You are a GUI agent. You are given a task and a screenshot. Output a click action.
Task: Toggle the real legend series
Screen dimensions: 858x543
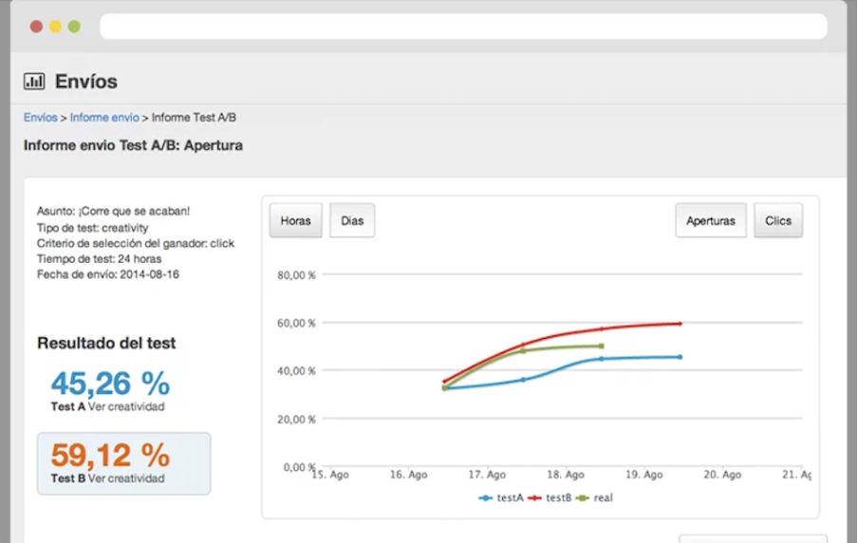pos(595,498)
